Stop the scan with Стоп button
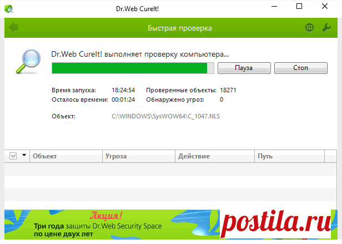 tap(301, 68)
